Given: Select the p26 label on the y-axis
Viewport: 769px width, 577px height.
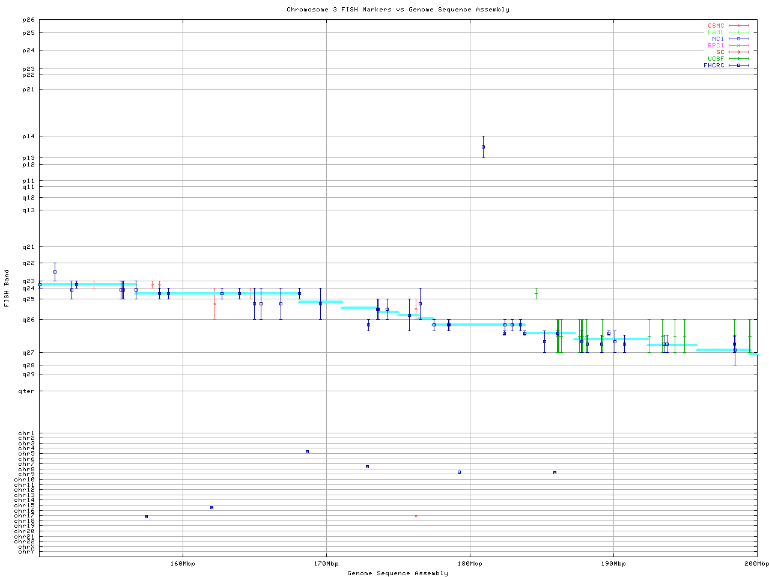Looking at the screenshot, I should pyautogui.click(x=28, y=20).
